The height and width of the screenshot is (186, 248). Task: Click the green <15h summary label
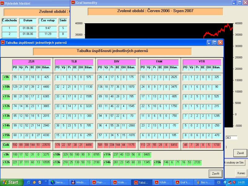157,162
